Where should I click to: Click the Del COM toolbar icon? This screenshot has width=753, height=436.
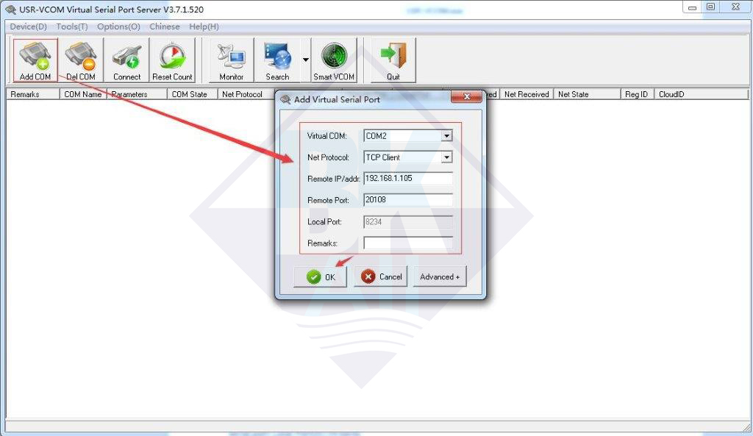click(81, 60)
